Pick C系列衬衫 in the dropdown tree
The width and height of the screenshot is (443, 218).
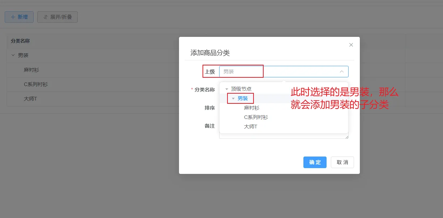pos(256,117)
